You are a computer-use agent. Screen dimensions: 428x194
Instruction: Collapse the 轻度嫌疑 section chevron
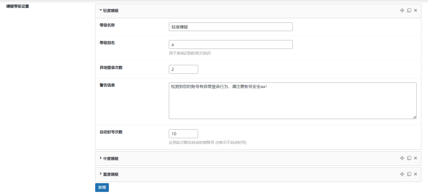click(101, 10)
